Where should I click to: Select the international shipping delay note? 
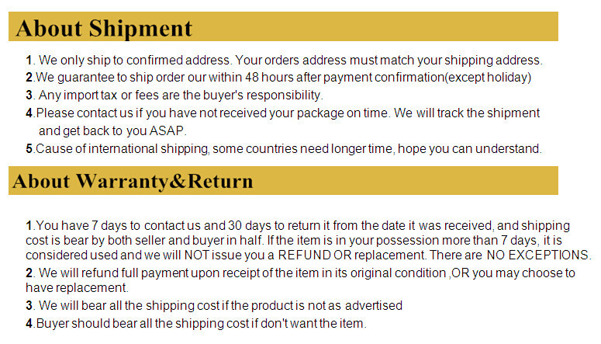click(283, 148)
